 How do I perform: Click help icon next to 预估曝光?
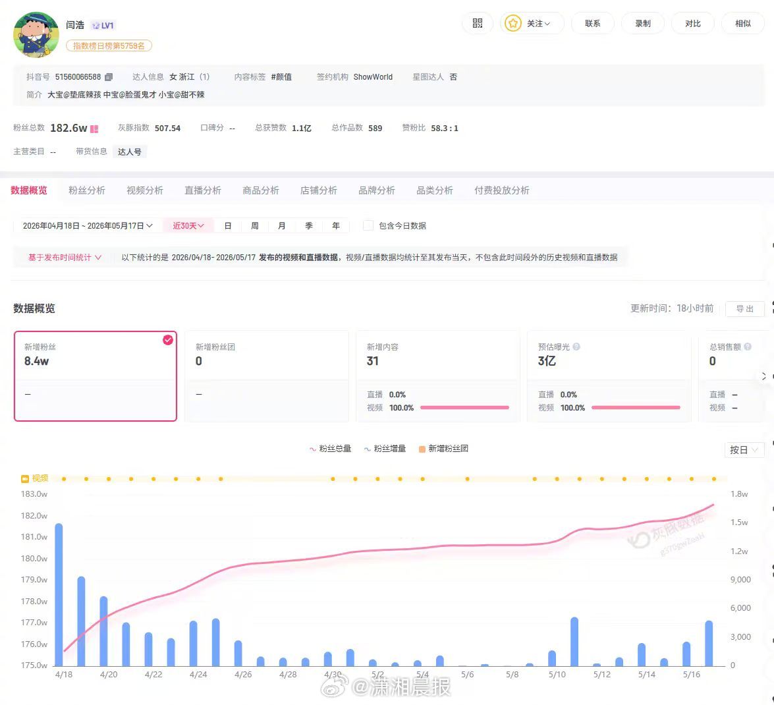click(576, 347)
